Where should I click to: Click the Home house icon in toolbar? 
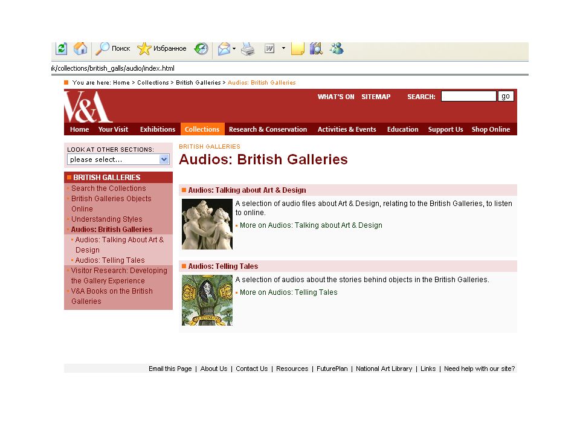[80, 48]
